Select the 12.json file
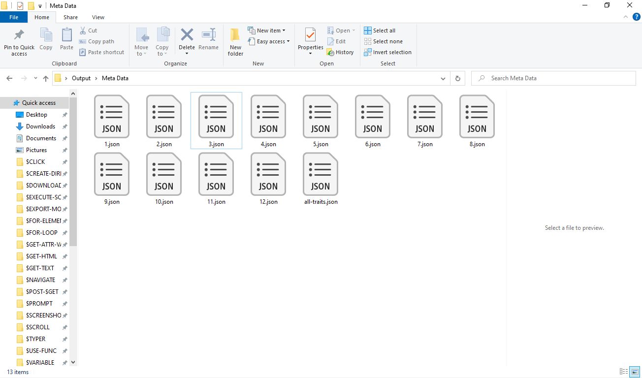 pyautogui.click(x=268, y=178)
